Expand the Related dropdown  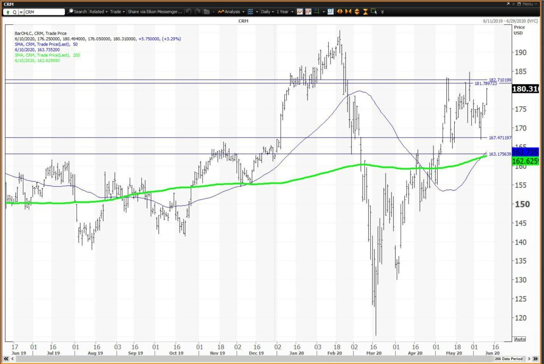tap(98, 12)
